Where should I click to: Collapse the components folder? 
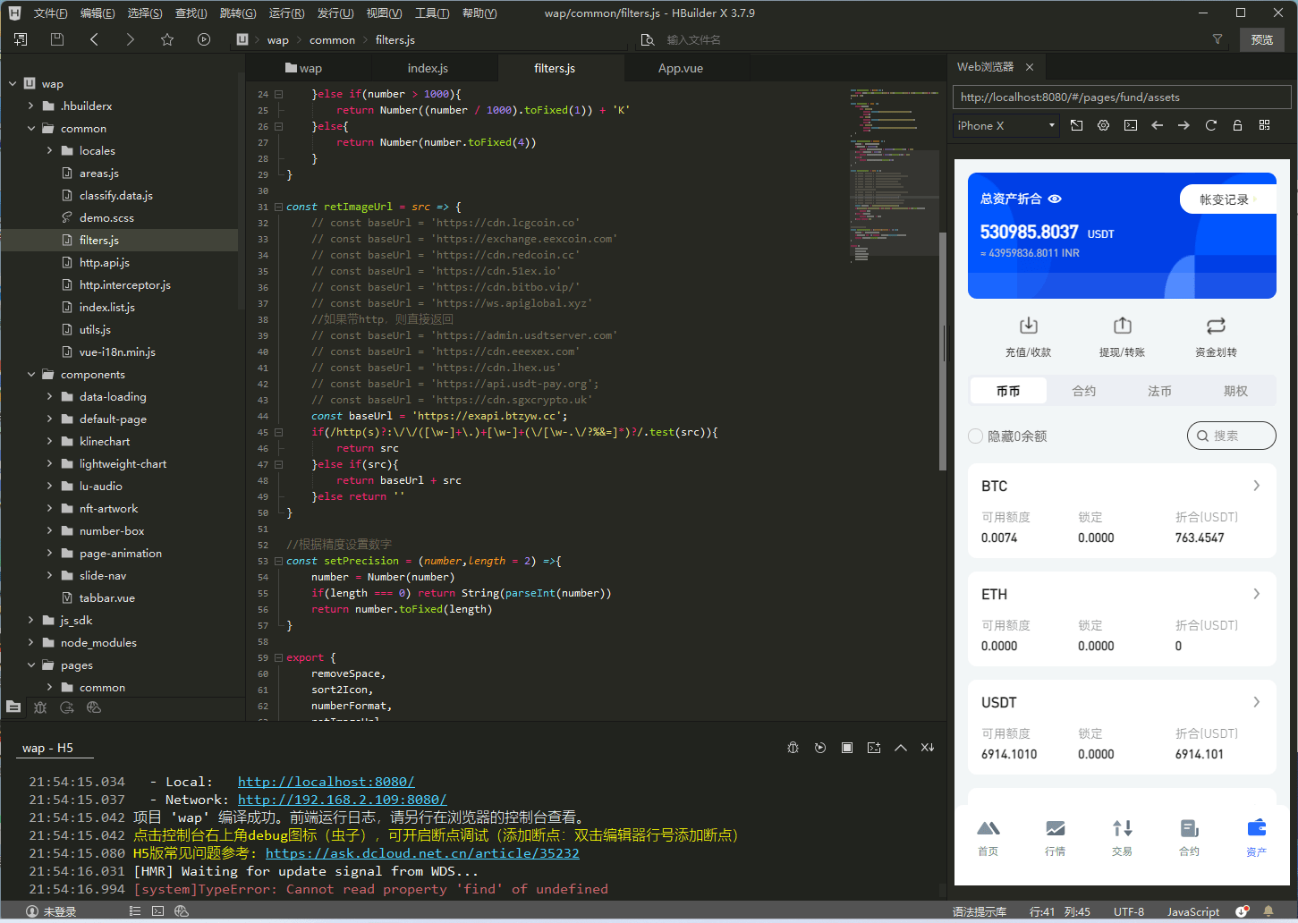[x=31, y=375]
